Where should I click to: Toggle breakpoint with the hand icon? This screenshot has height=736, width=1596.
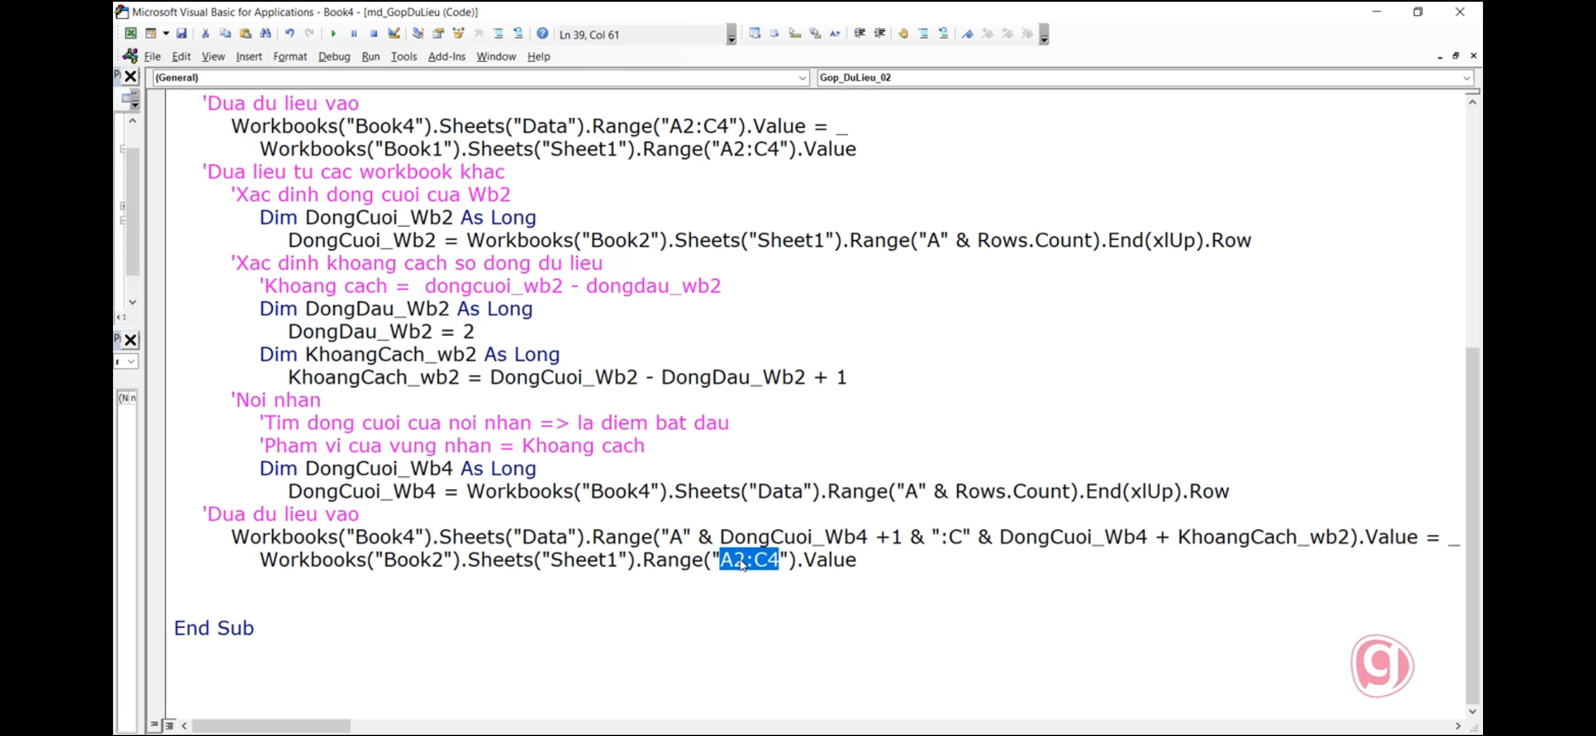pyautogui.click(x=904, y=34)
